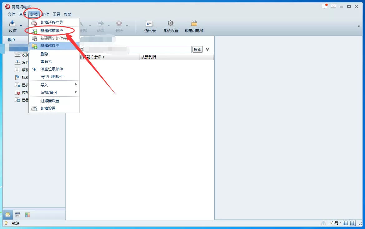Viewport: 365px width, 229px height.
Task: Expand the 归档/备份 submenu
Action: click(x=54, y=92)
